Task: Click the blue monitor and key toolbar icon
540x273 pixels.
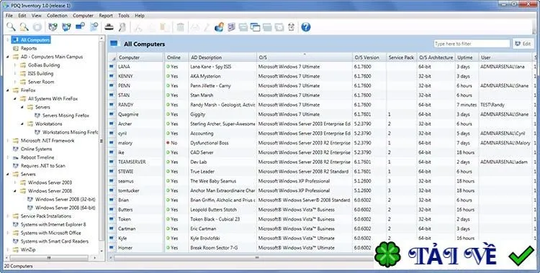Action: [80, 27]
